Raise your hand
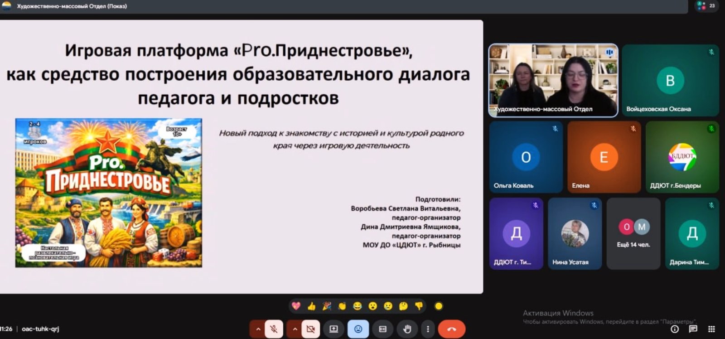Screen dimensions: 725x339 (407, 329)
